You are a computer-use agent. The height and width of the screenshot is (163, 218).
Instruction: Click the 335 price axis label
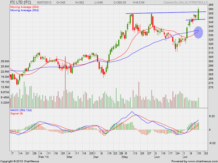[211, 31]
